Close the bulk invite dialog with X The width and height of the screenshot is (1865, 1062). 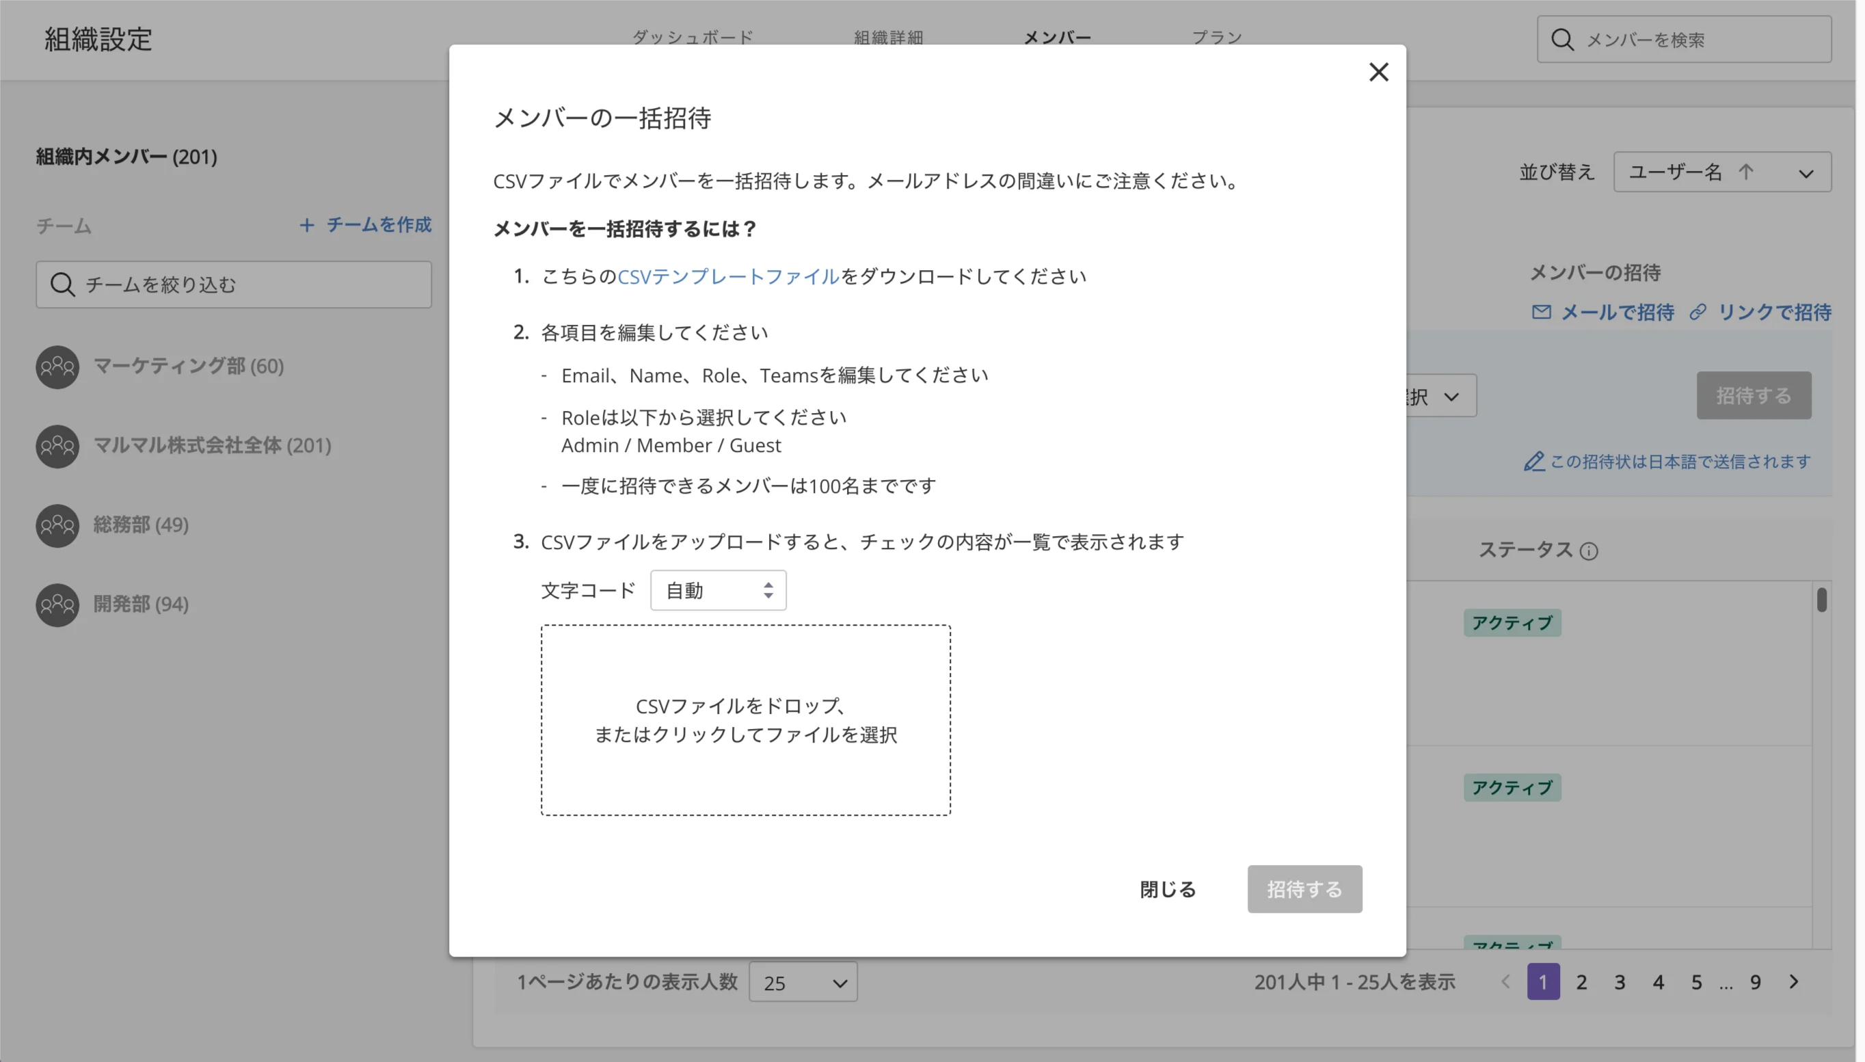[1378, 72]
